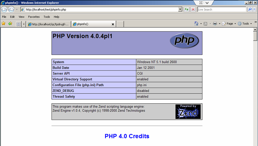The width and height of the screenshot is (258, 146).
Task: Click the 'Windows NT 5.1 build 2600' cell
Action: pos(169,62)
